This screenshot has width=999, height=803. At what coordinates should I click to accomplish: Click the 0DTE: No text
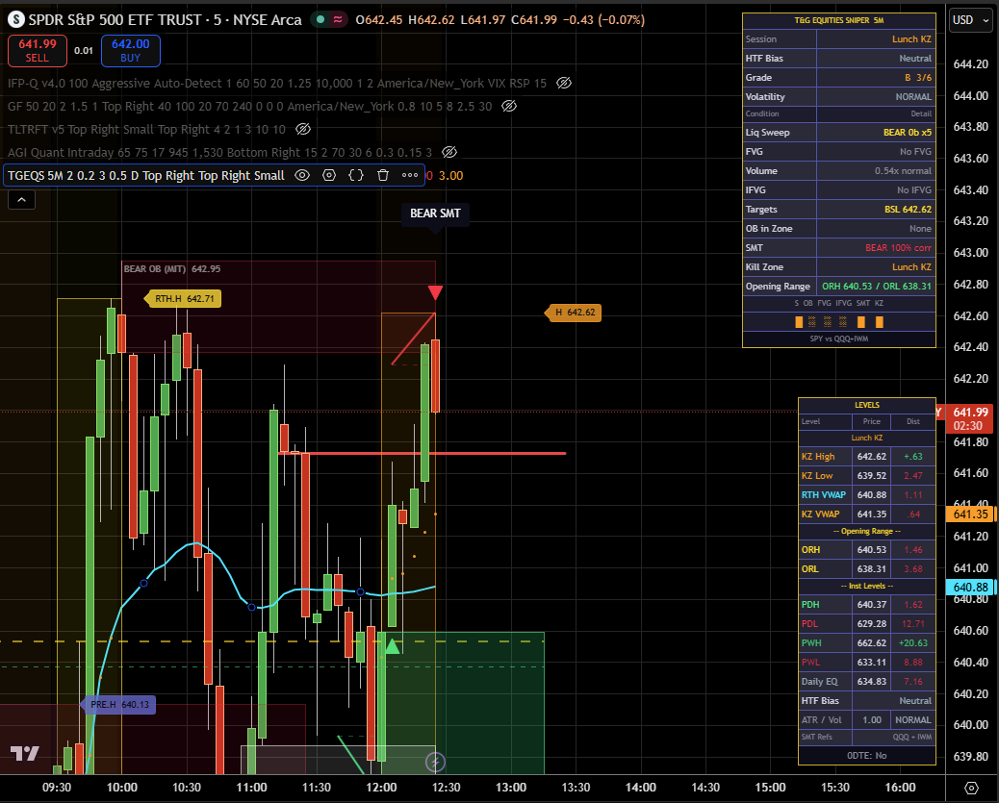pyautogui.click(x=866, y=755)
